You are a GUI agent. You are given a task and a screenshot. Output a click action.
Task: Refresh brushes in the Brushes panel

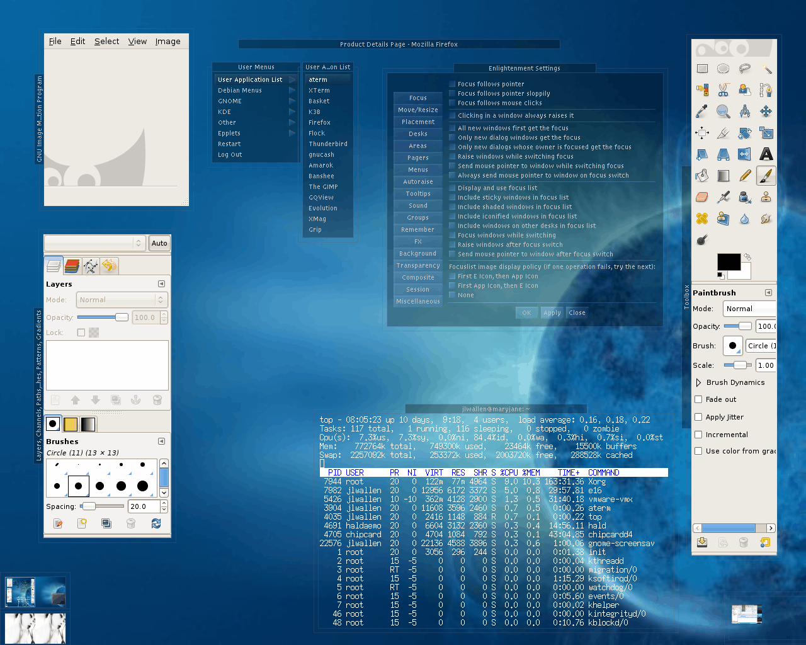(x=156, y=523)
